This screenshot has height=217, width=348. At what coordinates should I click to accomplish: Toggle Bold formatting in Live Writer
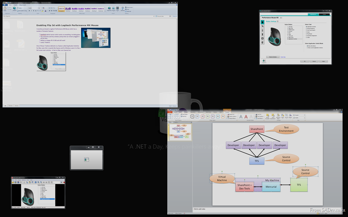[x=29, y=11]
